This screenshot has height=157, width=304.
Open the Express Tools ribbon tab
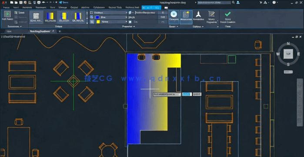click(115, 7)
